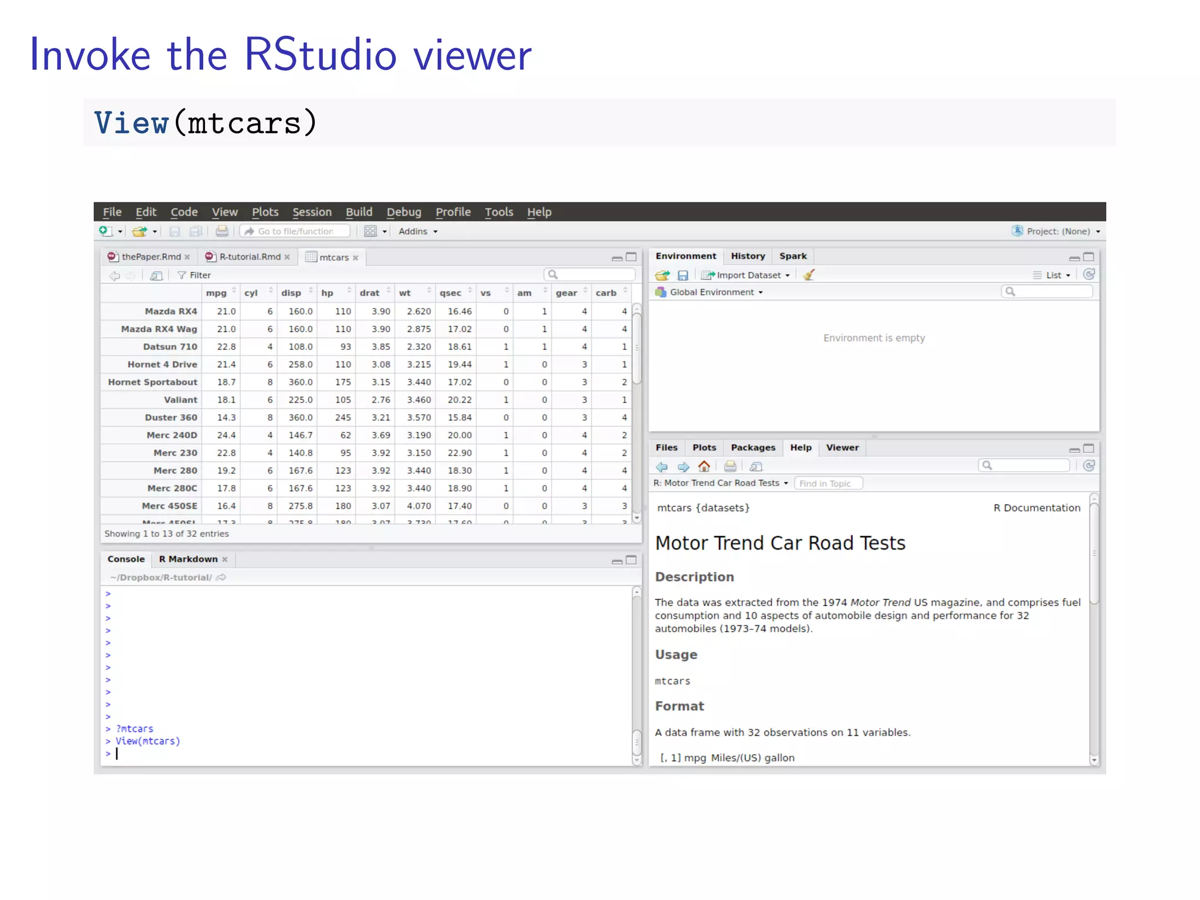Open the File menu
Viewport: 1200px width, 900px height.
112,212
